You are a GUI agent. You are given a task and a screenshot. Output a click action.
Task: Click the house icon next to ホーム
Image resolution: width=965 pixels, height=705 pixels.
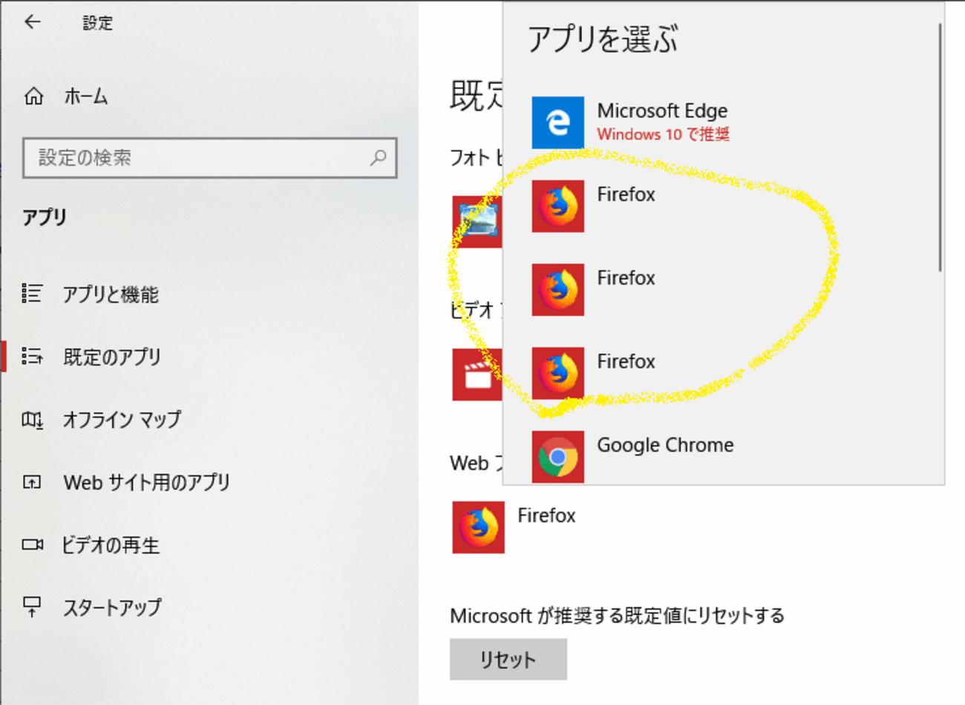(33, 96)
